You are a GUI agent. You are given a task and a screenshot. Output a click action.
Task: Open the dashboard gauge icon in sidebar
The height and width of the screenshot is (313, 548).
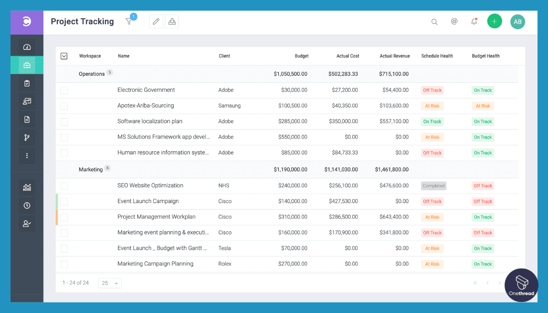coord(27,47)
